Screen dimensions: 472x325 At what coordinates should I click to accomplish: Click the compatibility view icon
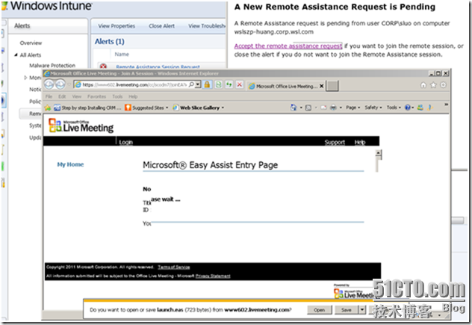coord(219,84)
